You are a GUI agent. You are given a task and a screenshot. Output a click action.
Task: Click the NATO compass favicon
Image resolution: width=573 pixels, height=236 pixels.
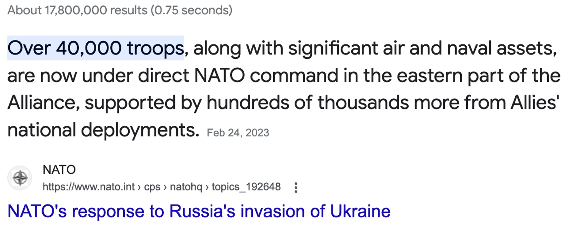point(20,178)
